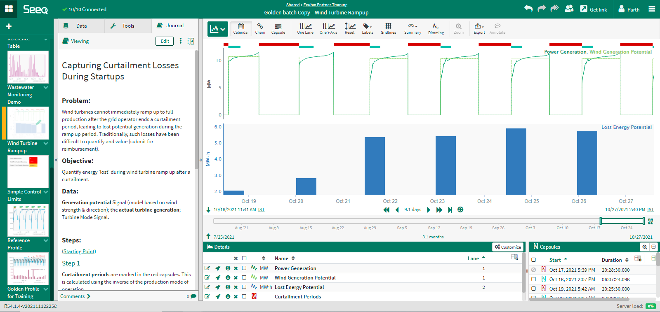This screenshot has width=660, height=312.
Task: Open the Summary dropdown
Action: [412, 28]
